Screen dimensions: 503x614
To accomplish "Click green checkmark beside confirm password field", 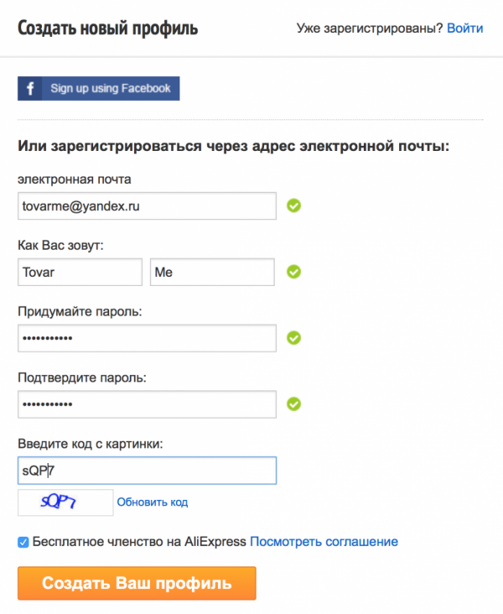I will 293,404.
